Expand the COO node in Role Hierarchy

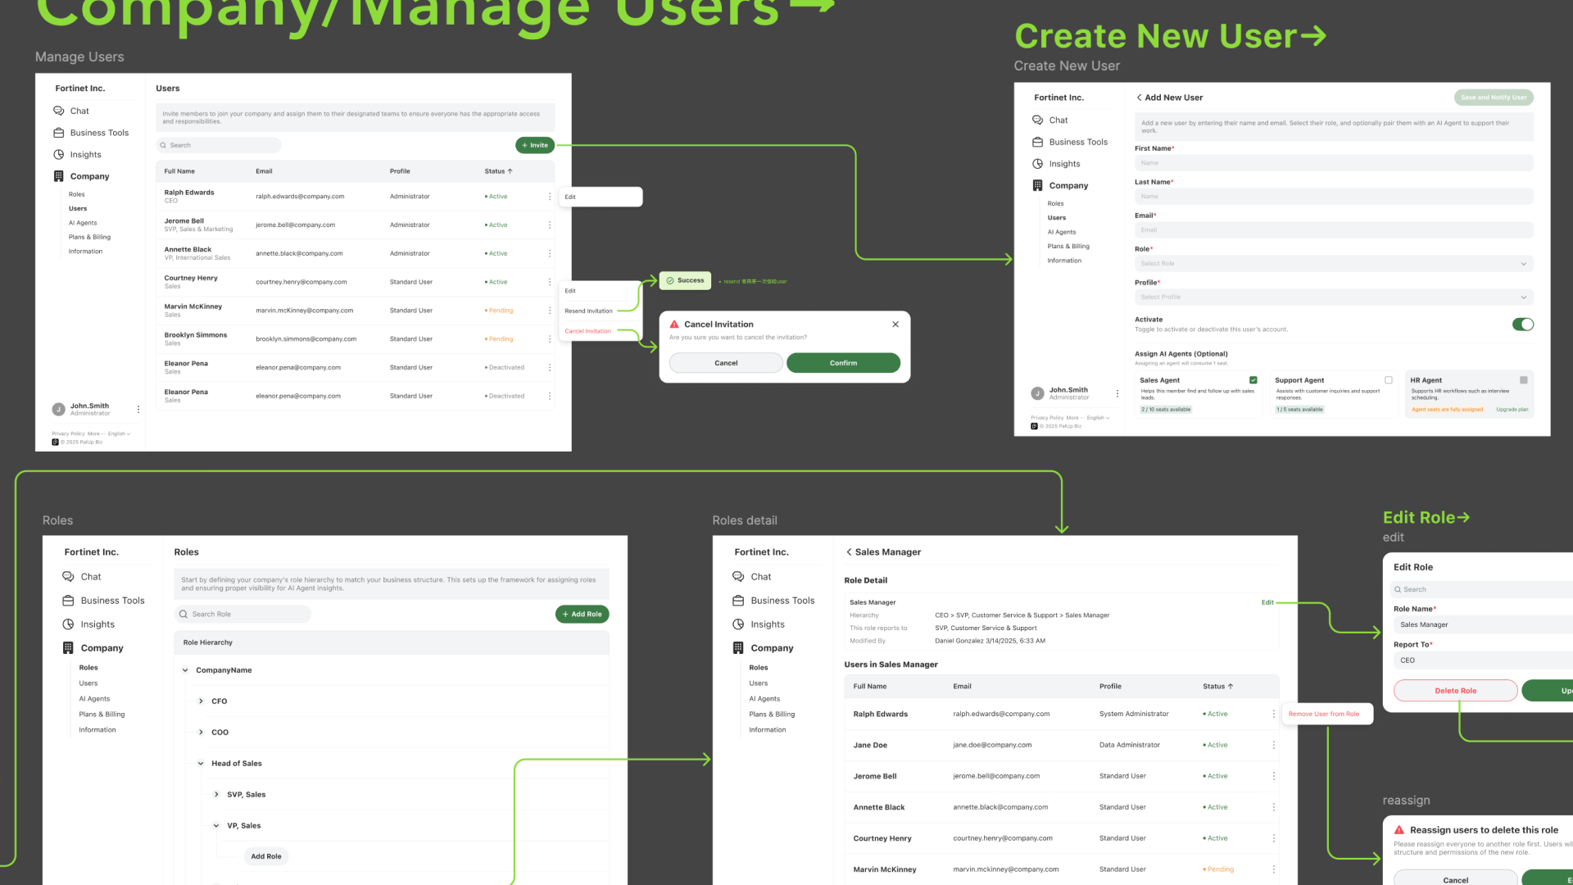tap(201, 733)
